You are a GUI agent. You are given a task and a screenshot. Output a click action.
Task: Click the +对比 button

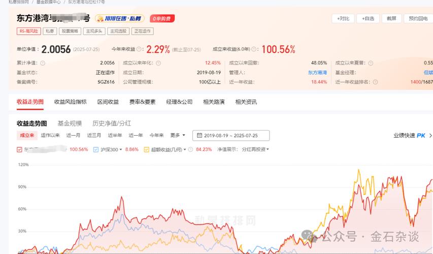pos(343,18)
